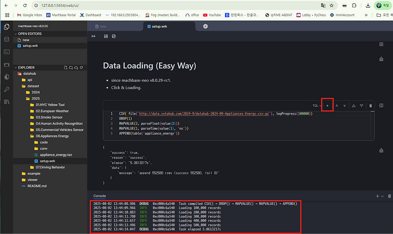
Task: Open setup.wrk in Open Editors list
Action: [50, 46]
